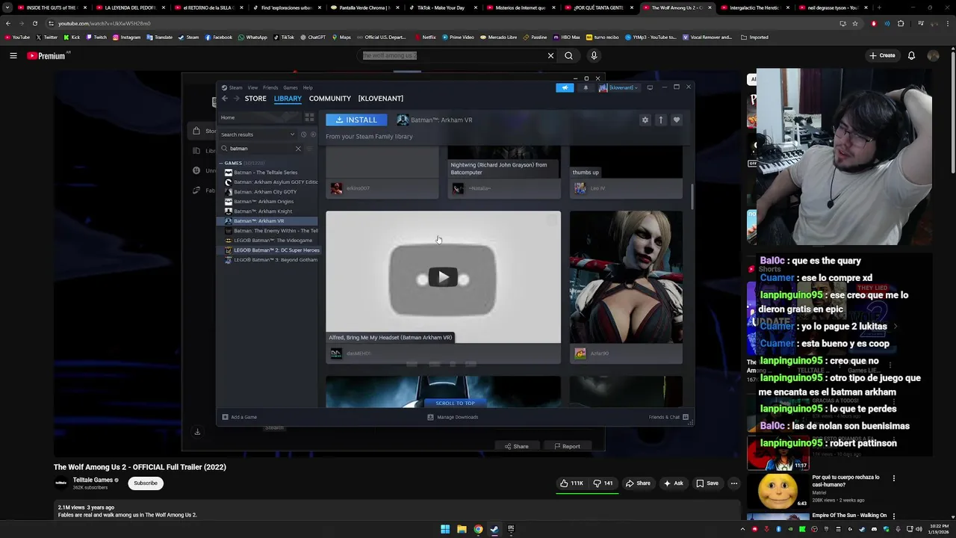Clear the YouTube search box
The height and width of the screenshot is (538, 956).
coord(550,55)
